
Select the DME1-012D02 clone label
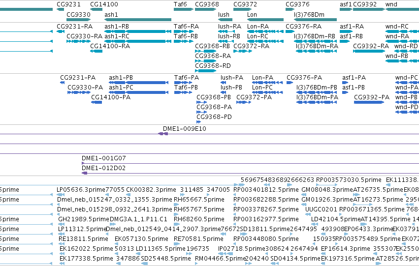click(104, 168)
